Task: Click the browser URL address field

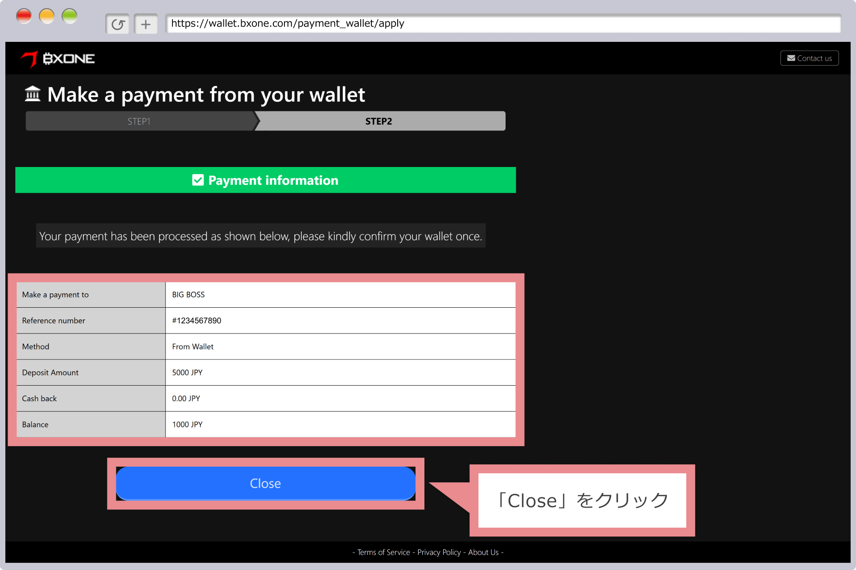Action: 503,24
